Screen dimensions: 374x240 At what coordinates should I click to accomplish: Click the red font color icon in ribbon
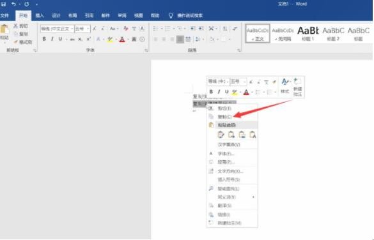point(122,40)
